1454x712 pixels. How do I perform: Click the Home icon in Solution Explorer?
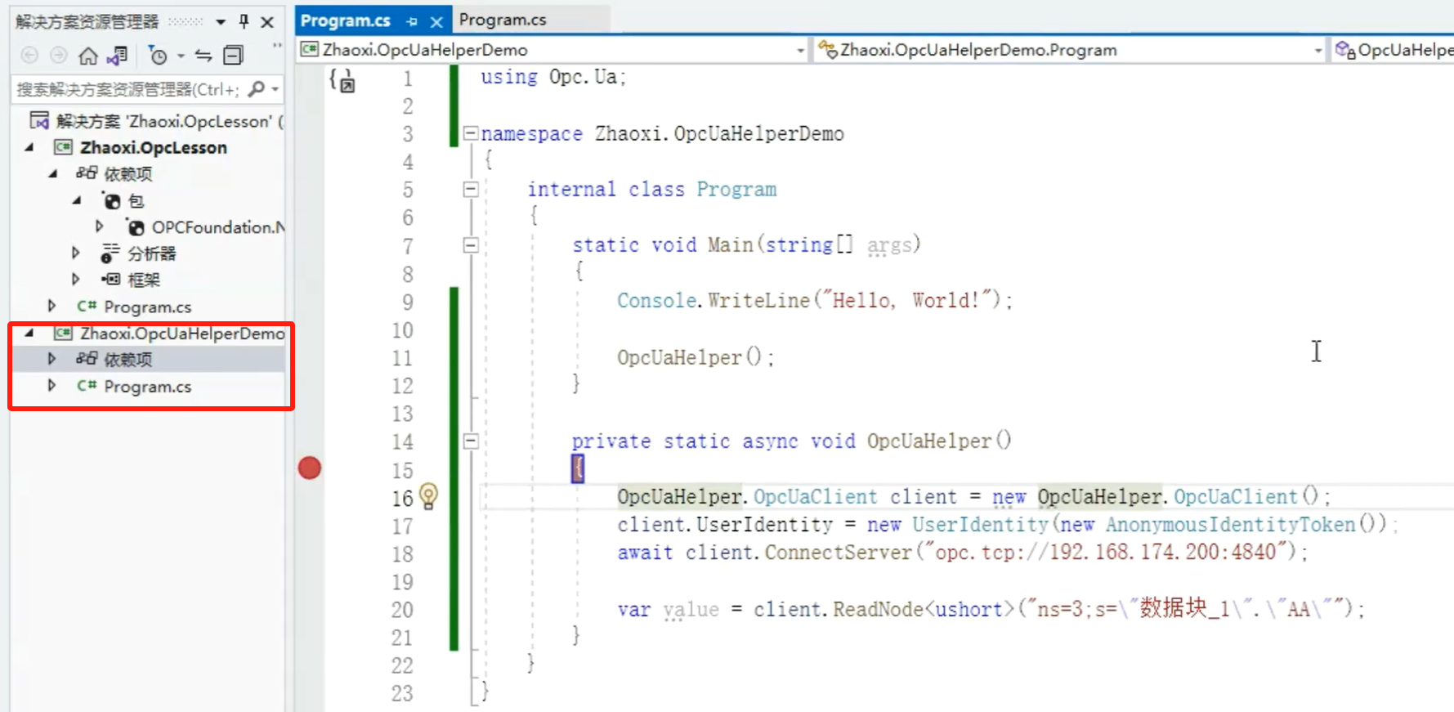87,56
